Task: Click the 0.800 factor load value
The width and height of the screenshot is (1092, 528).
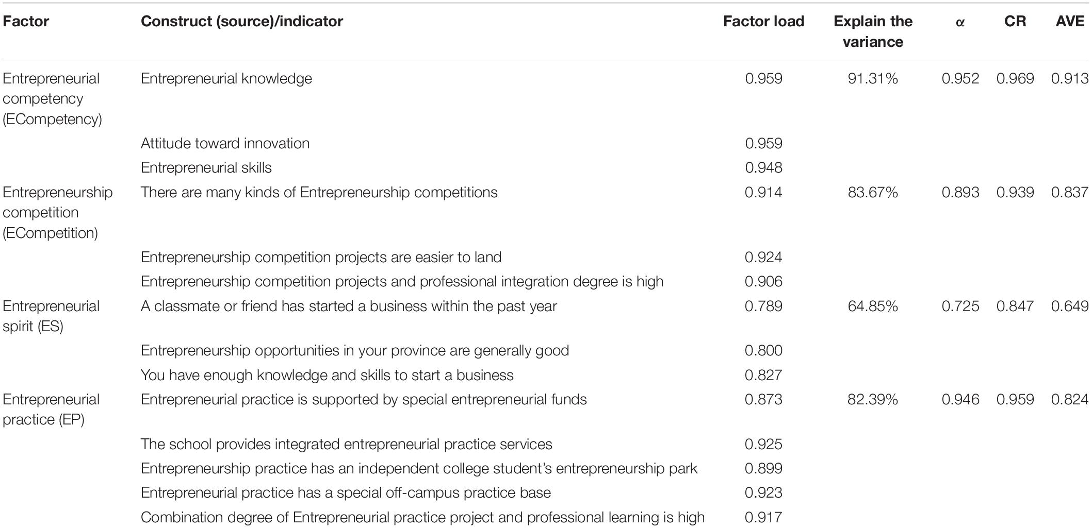Action: [x=763, y=350]
